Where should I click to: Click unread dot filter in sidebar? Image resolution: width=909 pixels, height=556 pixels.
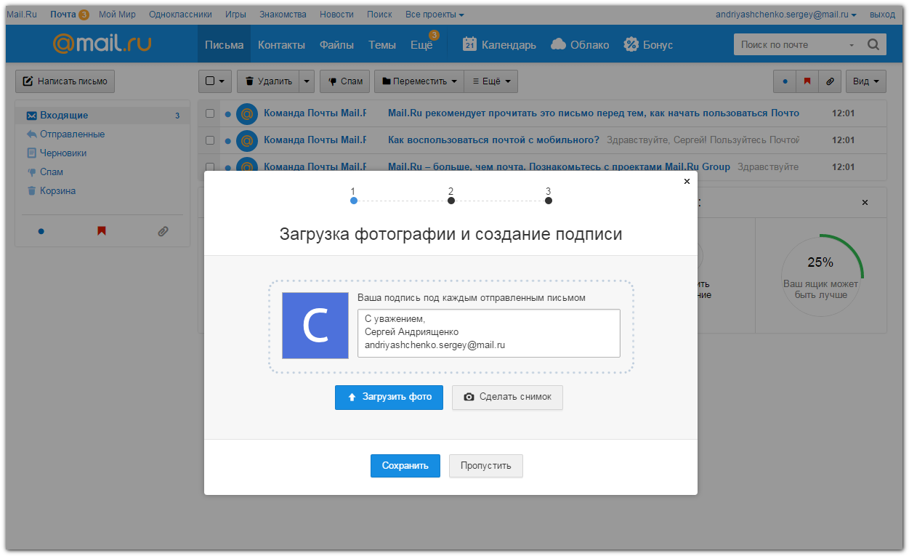click(41, 231)
